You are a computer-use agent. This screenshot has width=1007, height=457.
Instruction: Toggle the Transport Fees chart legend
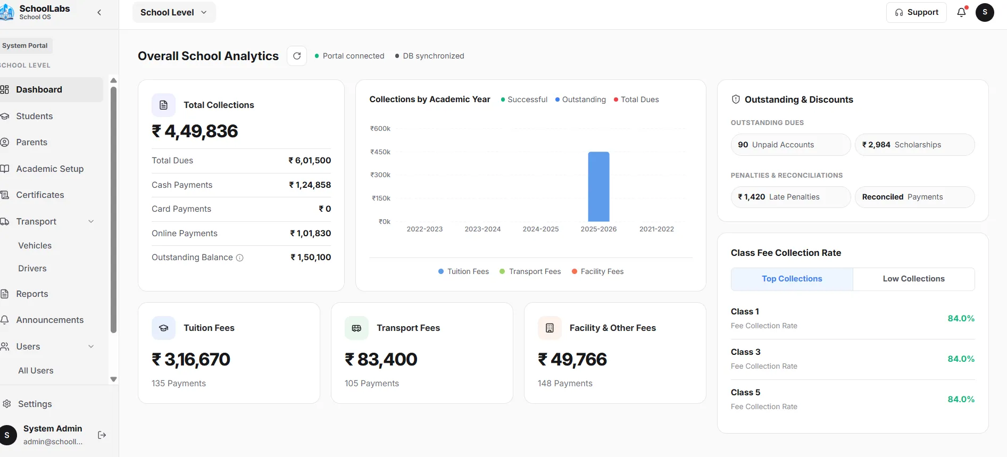click(530, 271)
